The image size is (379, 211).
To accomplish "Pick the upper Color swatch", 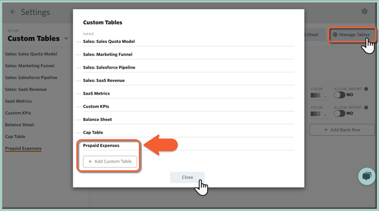I will (316, 95).
